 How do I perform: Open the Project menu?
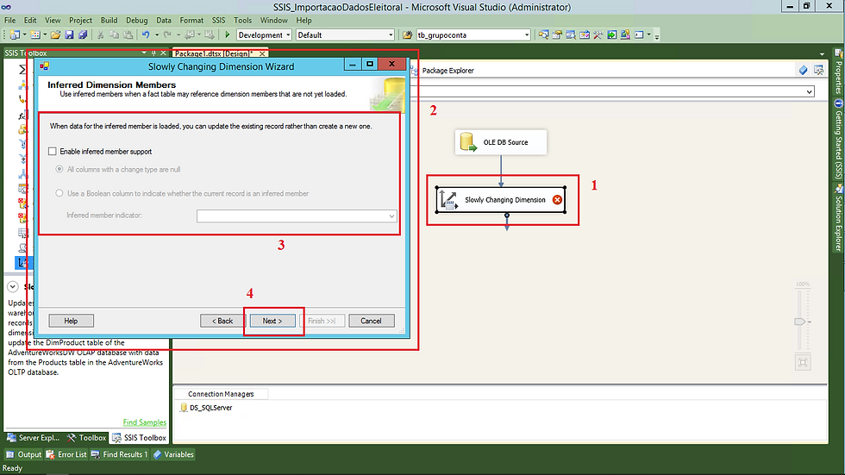pyautogui.click(x=80, y=21)
